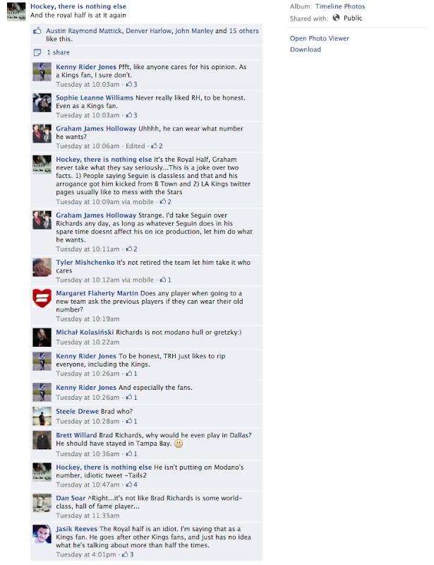Open Austin Raymond Mattick's profile
434x565 pixels.
(x=84, y=31)
